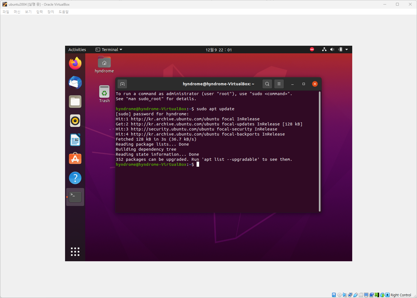Screen dimensions: 417x298
Task: Open the system menu arrow in top bar
Action: [x=347, y=49]
